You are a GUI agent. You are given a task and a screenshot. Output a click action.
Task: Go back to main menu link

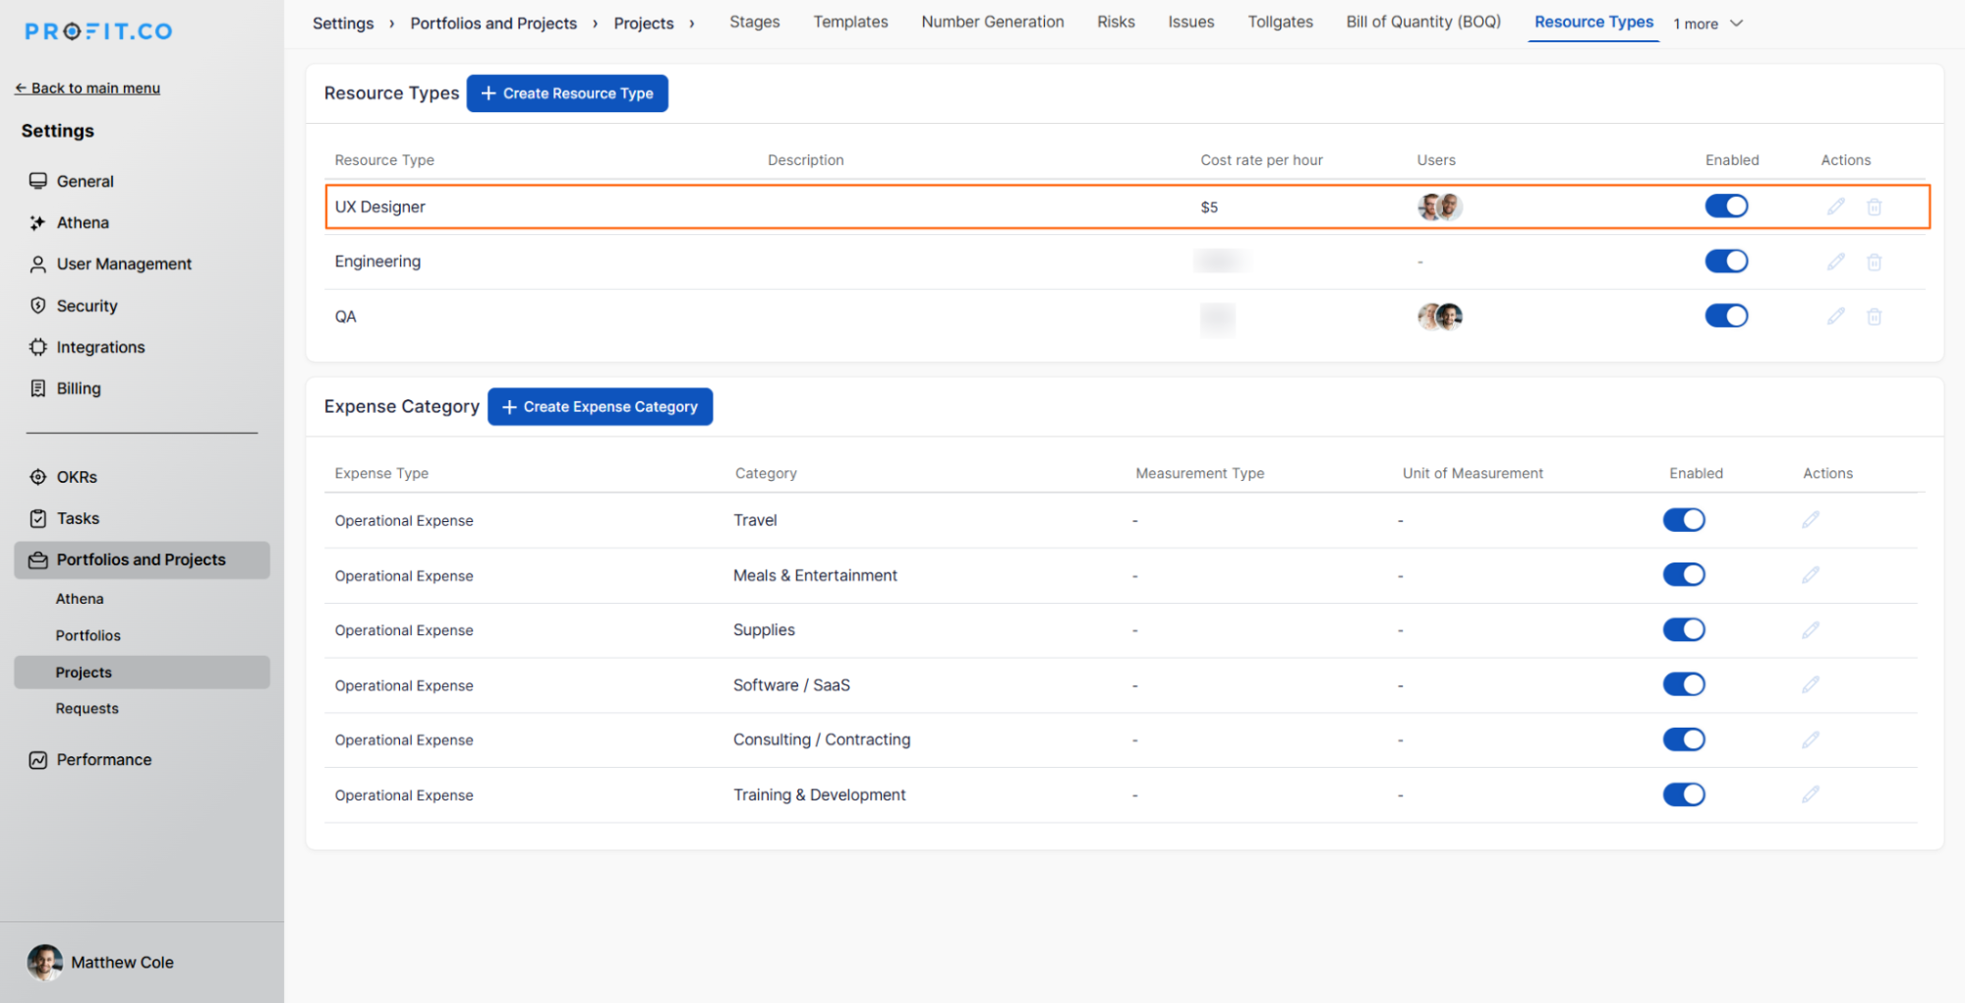click(x=87, y=88)
